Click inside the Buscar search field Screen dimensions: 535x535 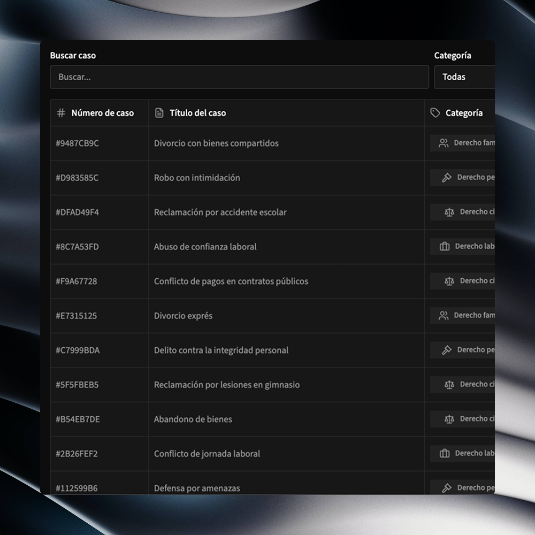point(239,77)
